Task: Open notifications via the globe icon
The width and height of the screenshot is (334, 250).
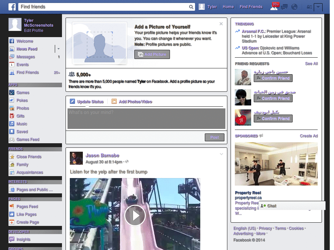Action: 294,7
